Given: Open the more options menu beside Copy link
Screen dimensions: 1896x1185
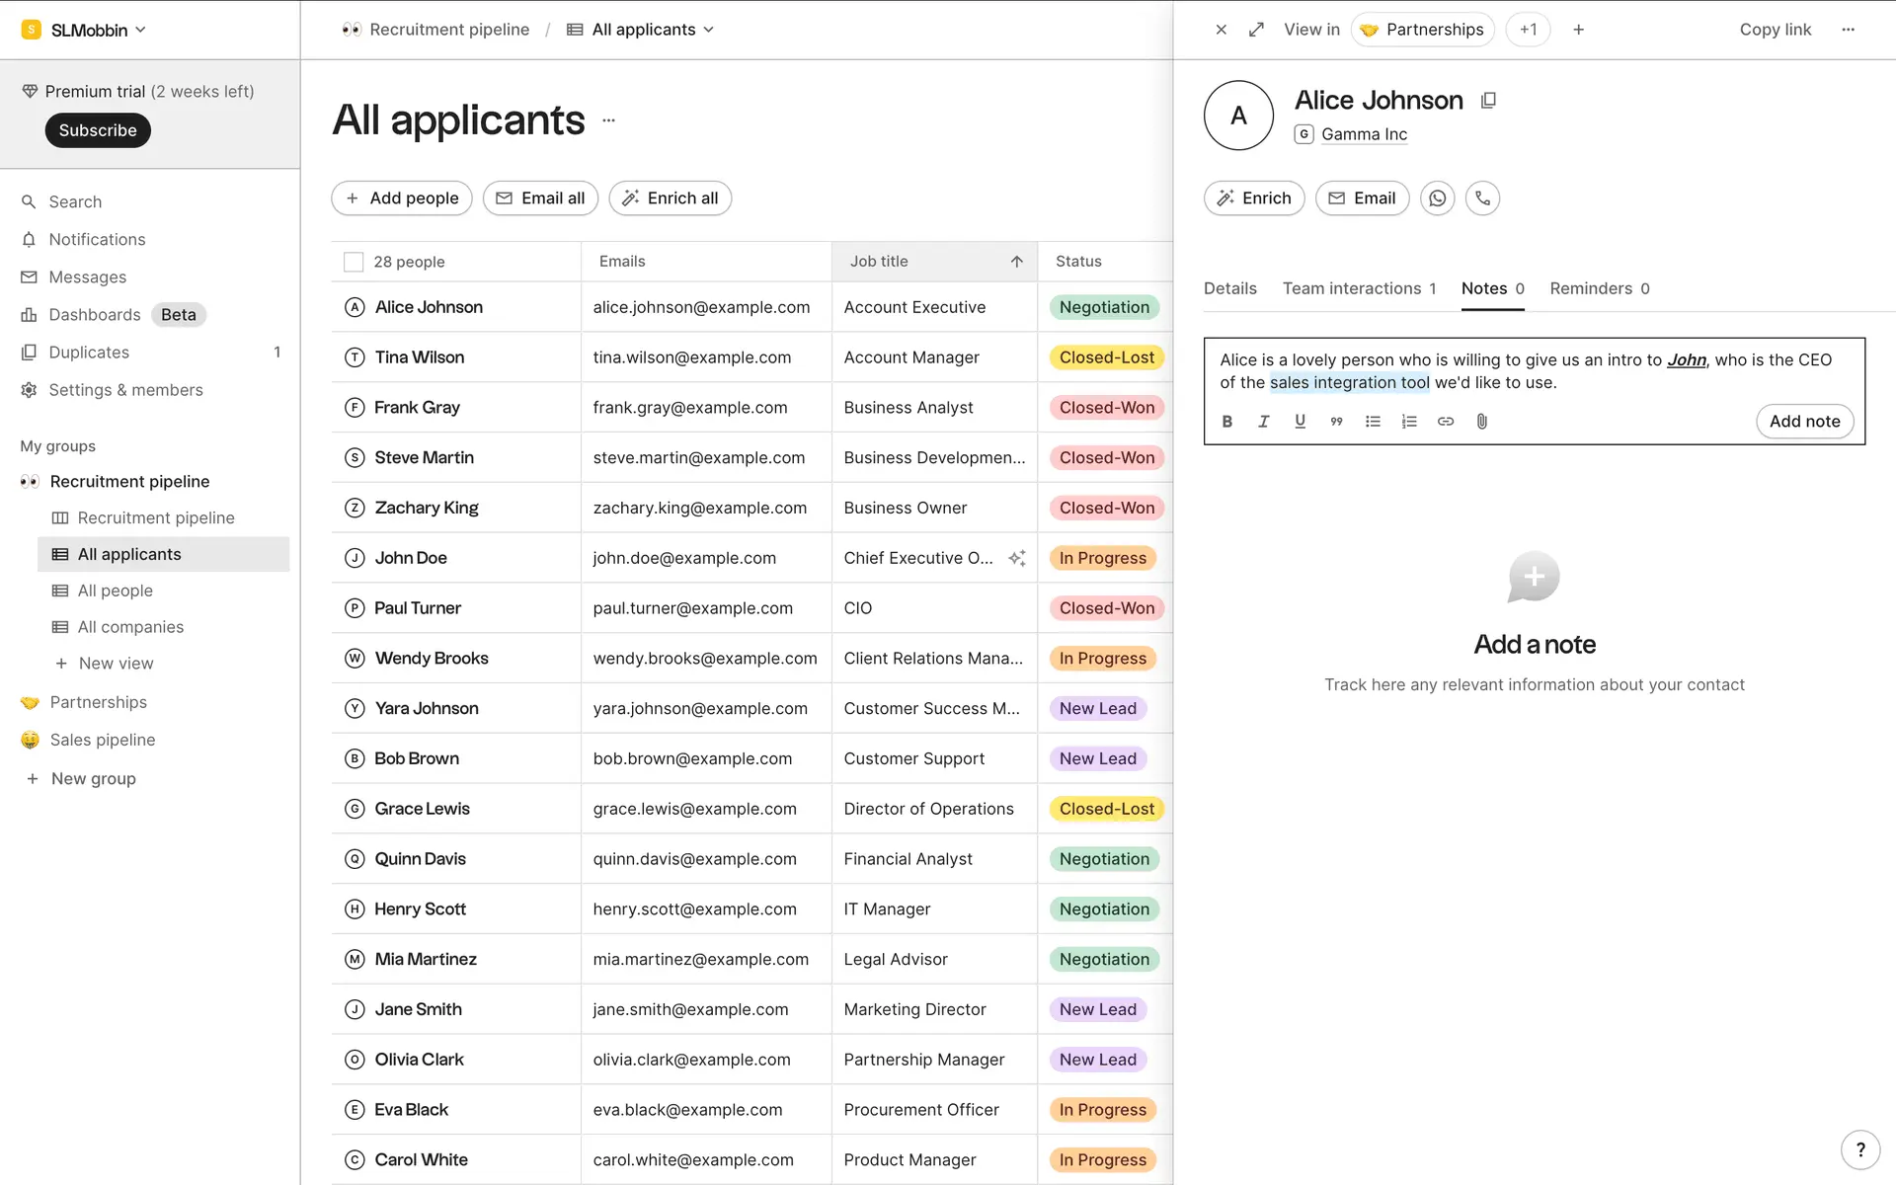Looking at the screenshot, I should [x=1848, y=30].
